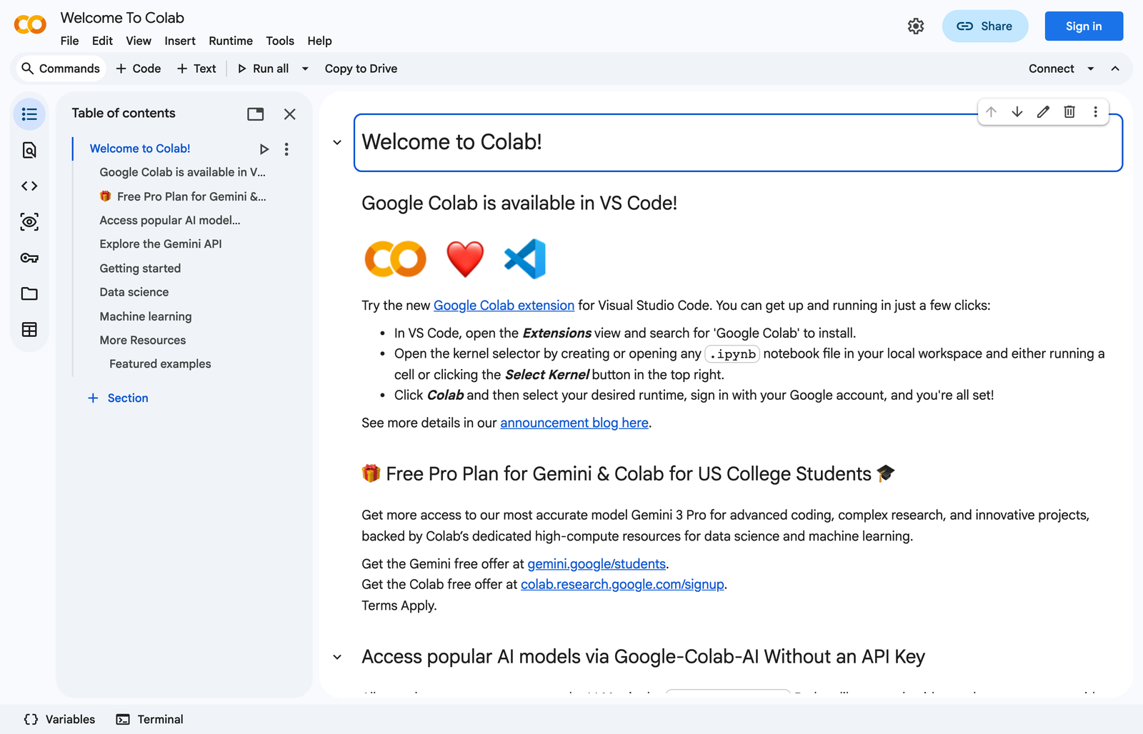Screen dimensions: 1143x734
Task: Move the selected cell down
Action: [1017, 112]
